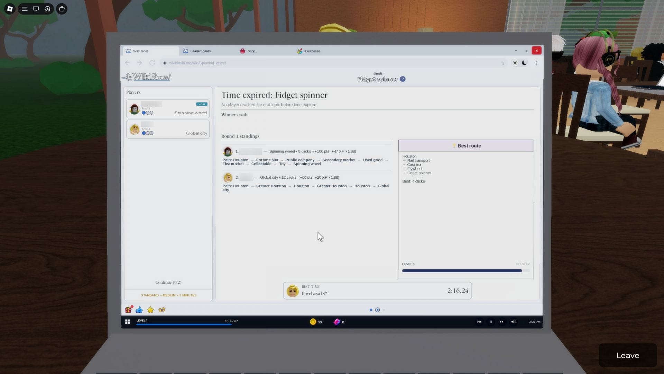The width and height of the screenshot is (664, 374).
Task: Open the Roblox chat icon
Action: 36,9
